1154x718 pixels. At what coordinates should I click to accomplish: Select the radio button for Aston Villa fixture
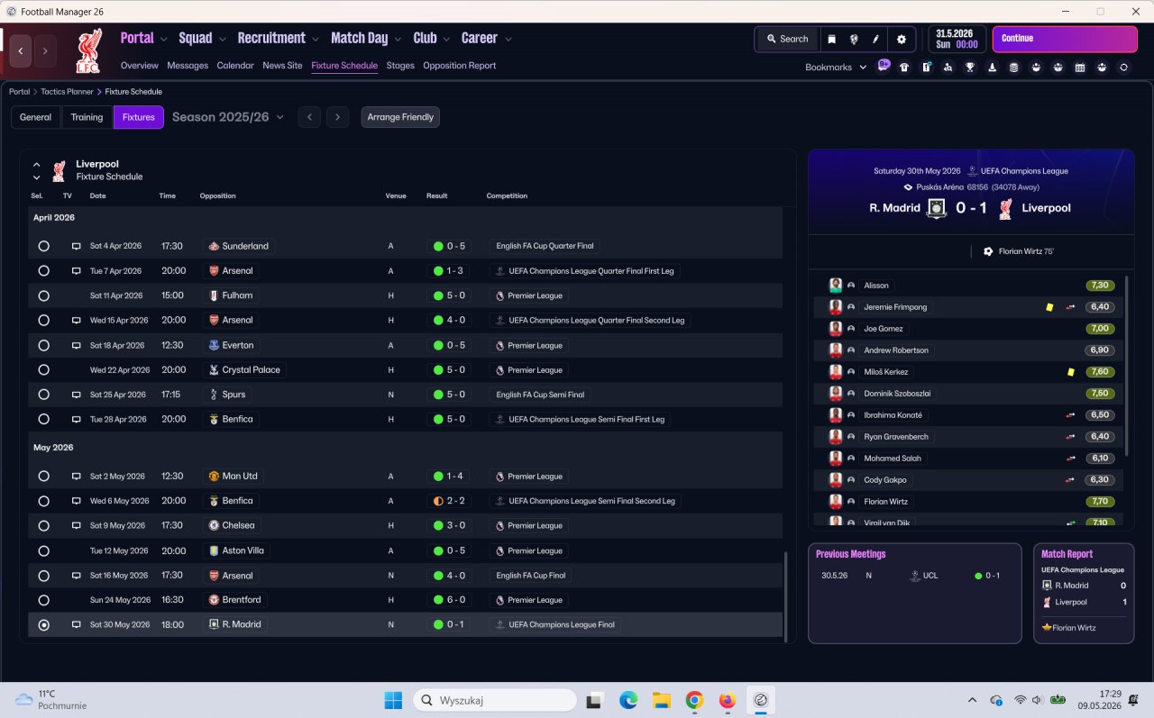44,550
